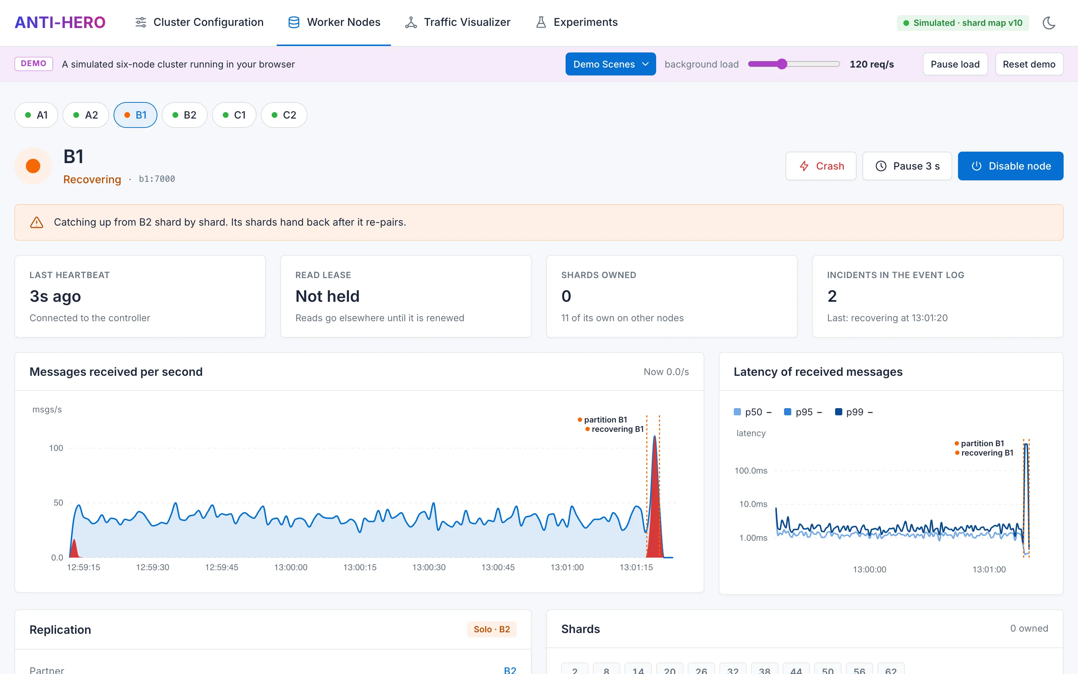Click Reset demo button
The width and height of the screenshot is (1078, 674).
(1029, 64)
